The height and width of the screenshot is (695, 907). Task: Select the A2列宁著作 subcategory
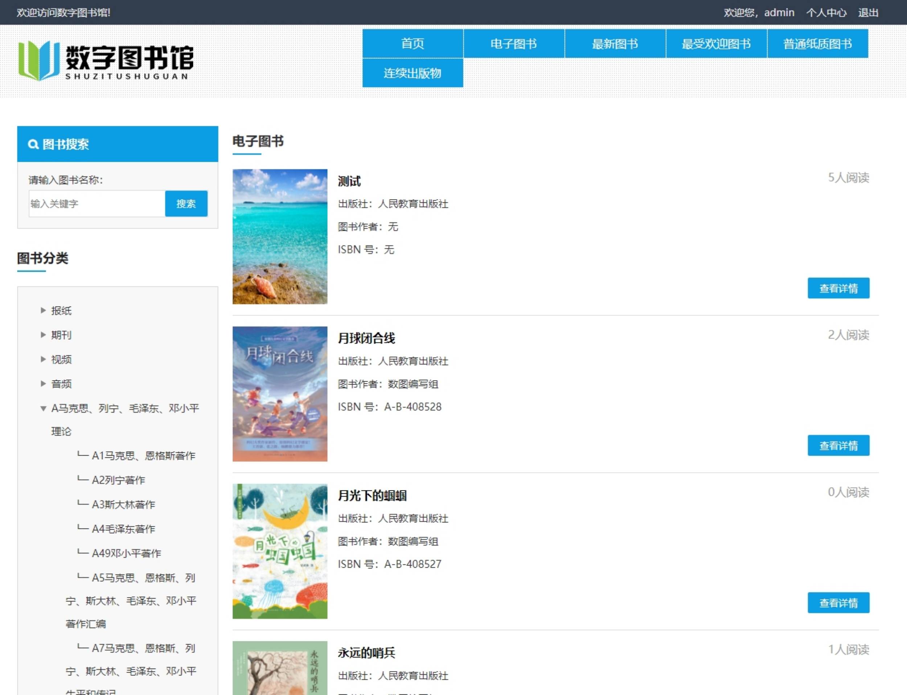[118, 480]
